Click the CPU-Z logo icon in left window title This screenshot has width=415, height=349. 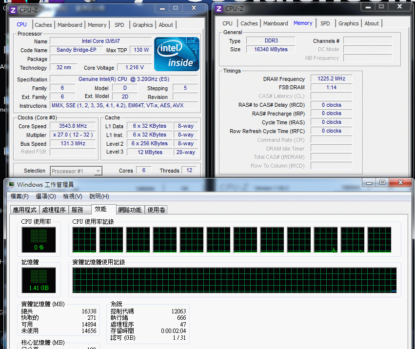[13, 10]
